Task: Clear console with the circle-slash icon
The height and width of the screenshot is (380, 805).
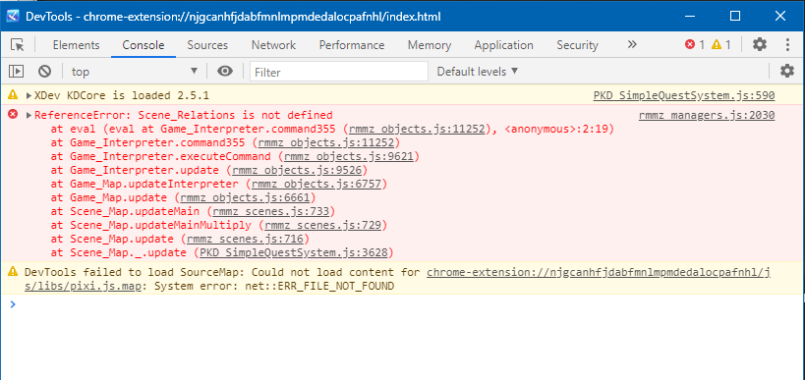Action: pyautogui.click(x=44, y=72)
